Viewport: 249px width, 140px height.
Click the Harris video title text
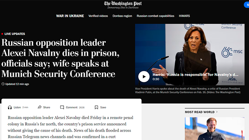[195, 75]
